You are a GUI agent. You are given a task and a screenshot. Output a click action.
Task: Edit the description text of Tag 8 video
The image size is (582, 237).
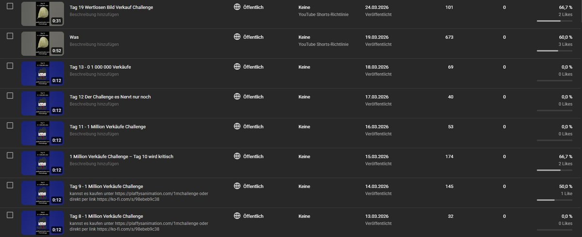tap(139, 226)
